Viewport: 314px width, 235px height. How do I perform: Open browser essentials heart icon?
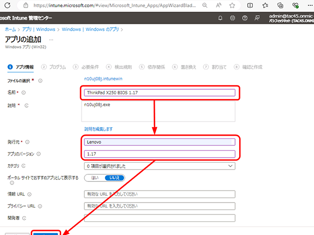pos(295,5)
